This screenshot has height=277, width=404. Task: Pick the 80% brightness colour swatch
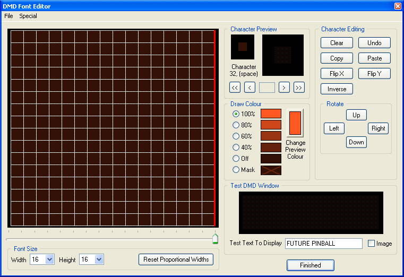(271, 125)
